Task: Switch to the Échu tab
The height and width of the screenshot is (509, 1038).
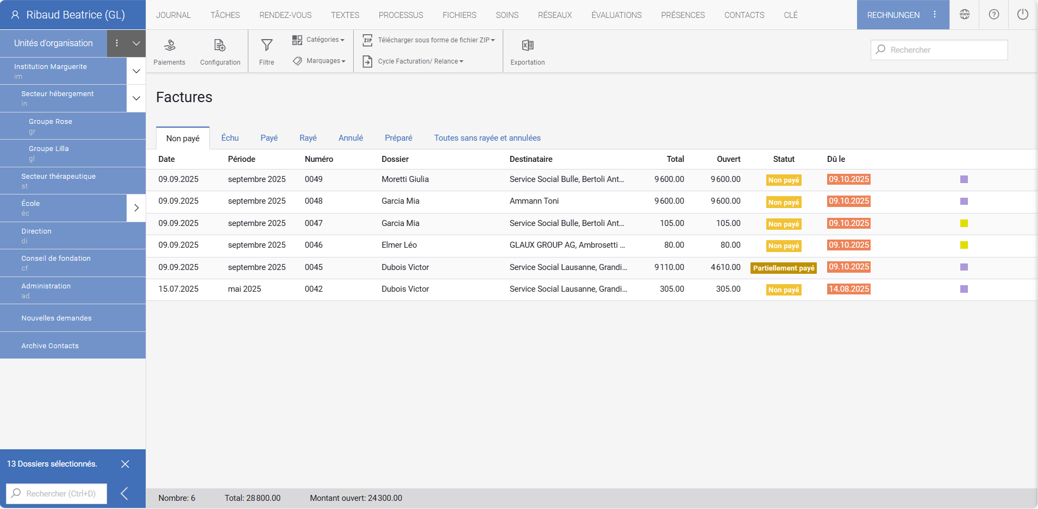Action: [x=230, y=138]
